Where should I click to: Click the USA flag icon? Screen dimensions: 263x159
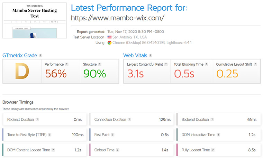[x=110, y=37]
